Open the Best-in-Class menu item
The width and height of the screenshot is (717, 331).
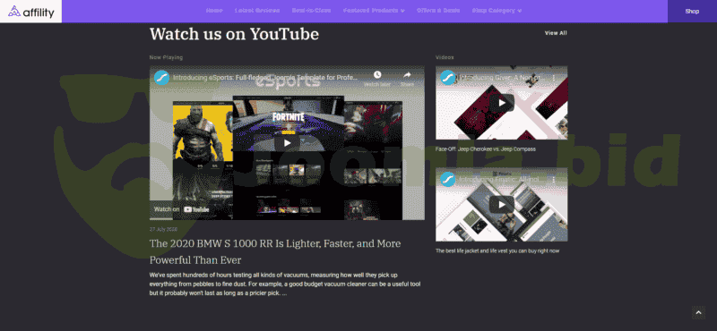click(x=311, y=11)
